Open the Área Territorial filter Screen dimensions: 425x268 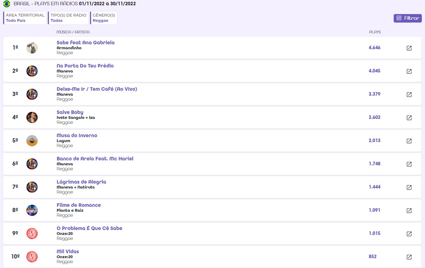(25, 18)
